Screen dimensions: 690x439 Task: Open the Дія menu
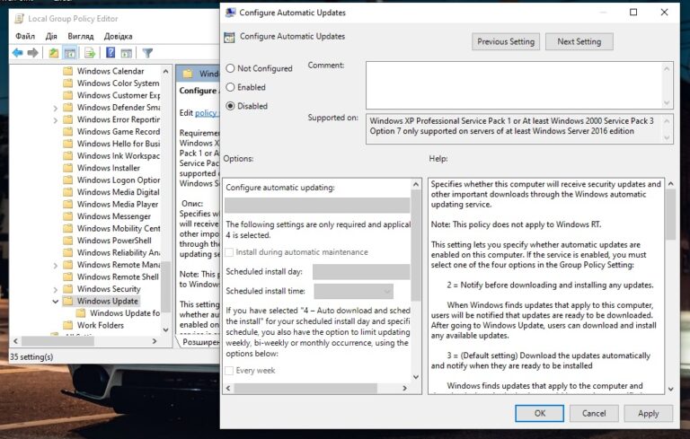tap(51, 36)
